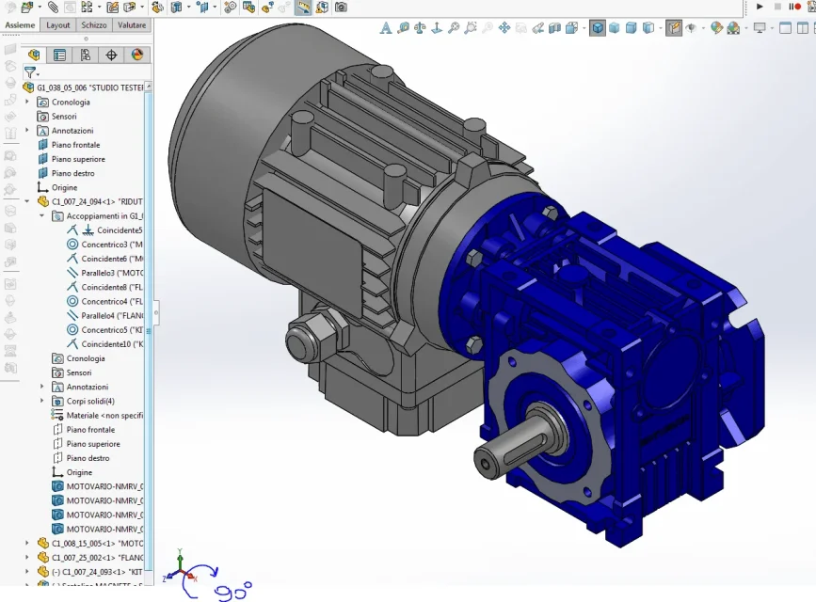Toggle the hide/show items eye icon

[692, 27]
